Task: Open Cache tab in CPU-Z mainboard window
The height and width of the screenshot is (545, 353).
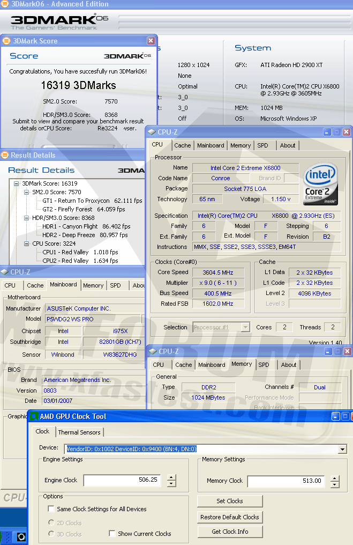Action: pos(35,285)
